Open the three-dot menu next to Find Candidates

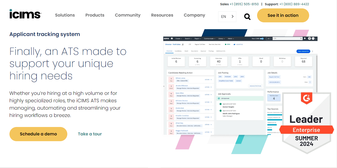click(312, 51)
